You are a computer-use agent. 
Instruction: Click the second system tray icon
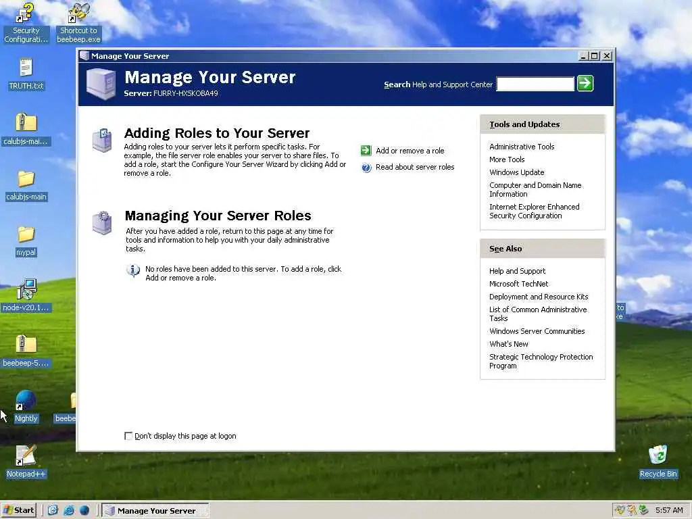(632, 511)
